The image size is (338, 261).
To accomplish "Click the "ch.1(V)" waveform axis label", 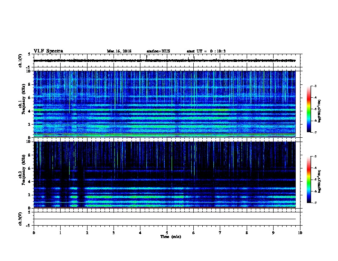I will point(20,61).
